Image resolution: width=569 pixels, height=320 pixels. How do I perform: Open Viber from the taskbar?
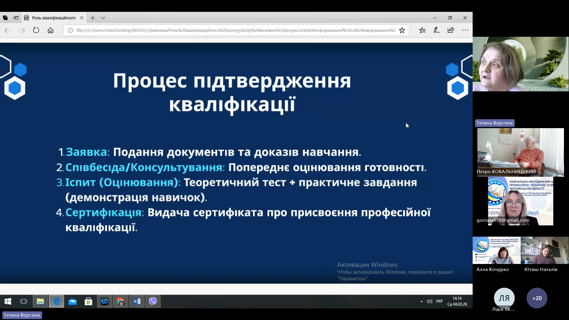point(153,301)
